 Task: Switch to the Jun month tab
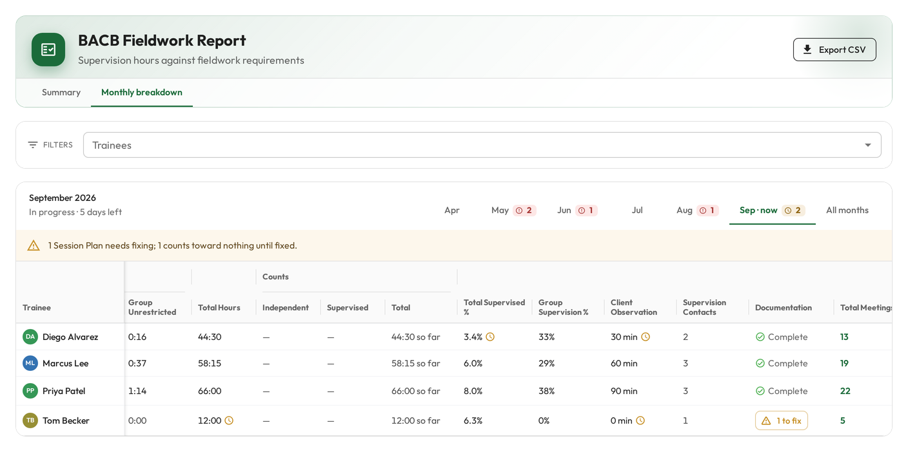click(x=577, y=211)
